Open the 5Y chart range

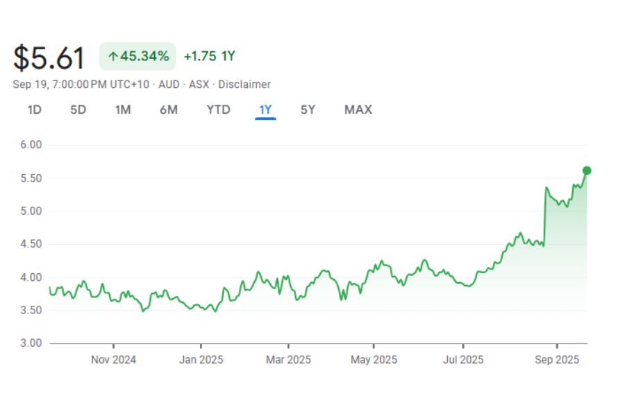[308, 110]
